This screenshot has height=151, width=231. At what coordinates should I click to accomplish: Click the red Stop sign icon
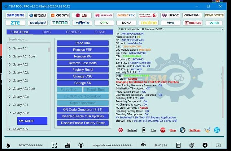coord(163,130)
